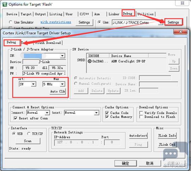
Task: Expand the SN serial number dropdown
Action: point(62,56)
